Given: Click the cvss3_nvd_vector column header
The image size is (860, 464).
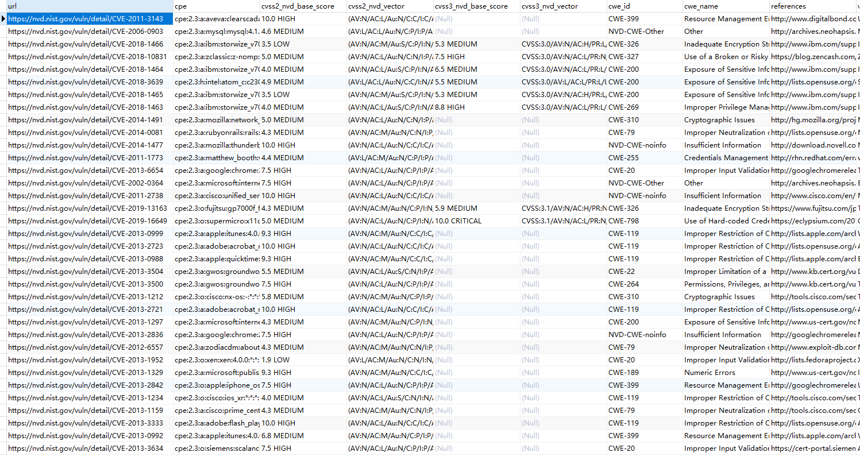Looking at the screenshot, I should click(564, 6).
